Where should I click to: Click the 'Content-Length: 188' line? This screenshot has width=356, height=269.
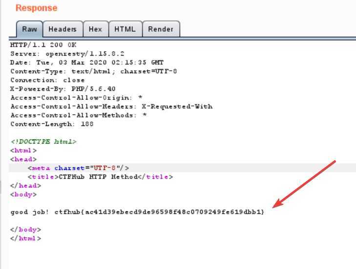click(x=52, y=124)
